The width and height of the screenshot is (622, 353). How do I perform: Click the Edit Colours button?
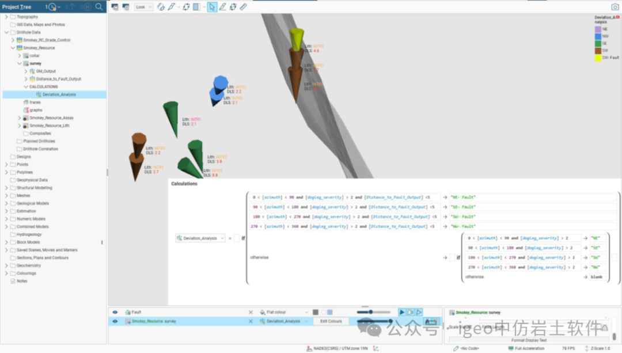tap(331, 321)
